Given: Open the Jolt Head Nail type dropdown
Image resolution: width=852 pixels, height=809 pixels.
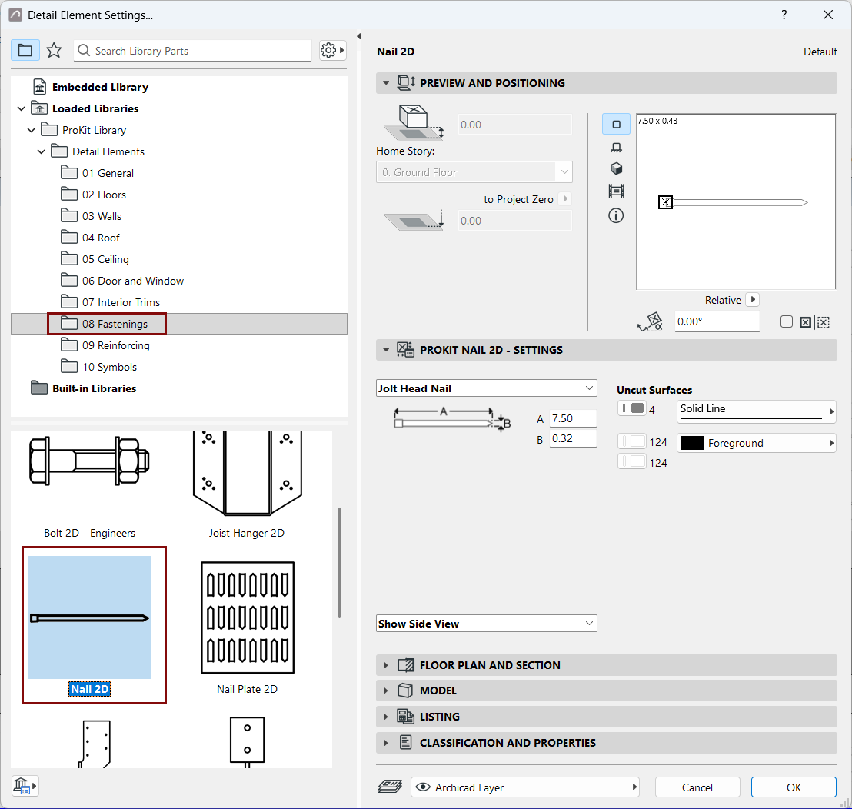Looking at the screenshot, I should point(486,388).
